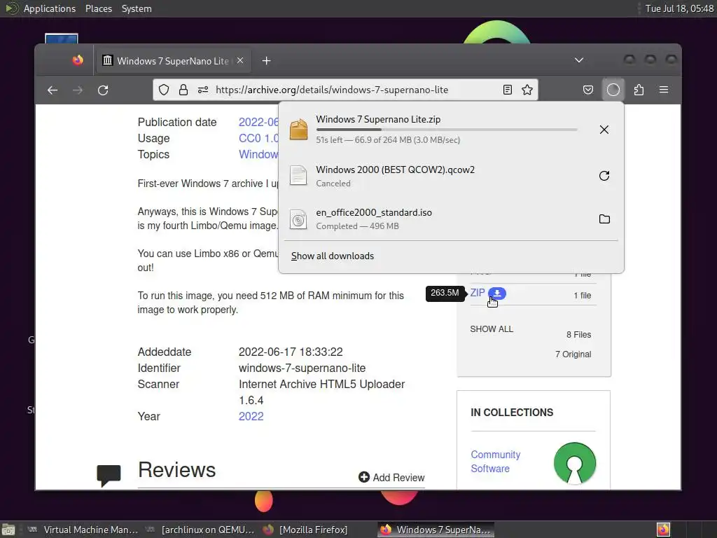The width and height of the screenshot is (717, 538).
Task: Click Add Review
Action: click(391, 477)
